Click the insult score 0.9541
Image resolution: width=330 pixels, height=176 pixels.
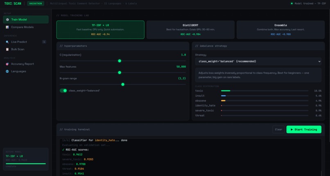click(79, 174)
